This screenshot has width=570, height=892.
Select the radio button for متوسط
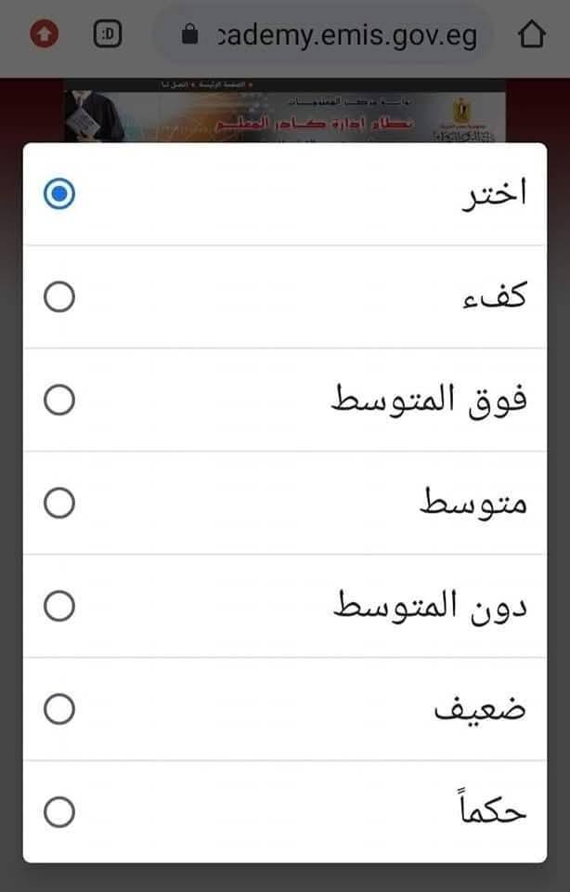coord(59,504)
